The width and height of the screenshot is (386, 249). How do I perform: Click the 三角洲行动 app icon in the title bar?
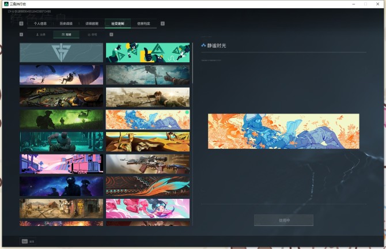click(6, 4)
